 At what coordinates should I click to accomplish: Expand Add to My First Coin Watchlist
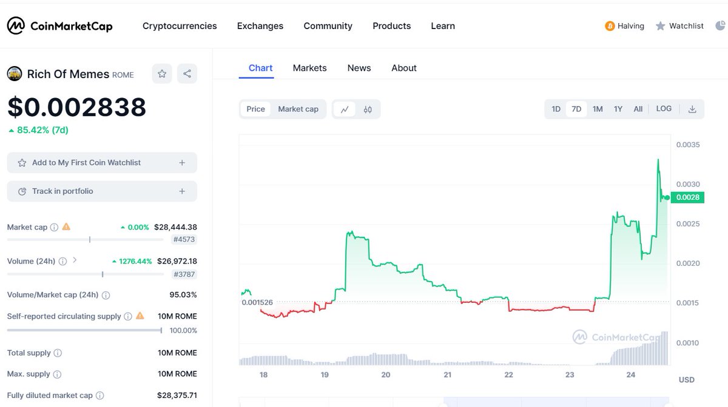tap(182, 162)
